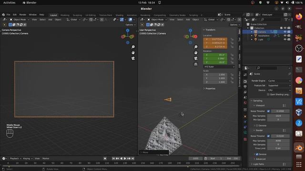Open the View Layer properties tab icon
The width and height of the screenshot is (305, 171).
[x=245, y=92]
